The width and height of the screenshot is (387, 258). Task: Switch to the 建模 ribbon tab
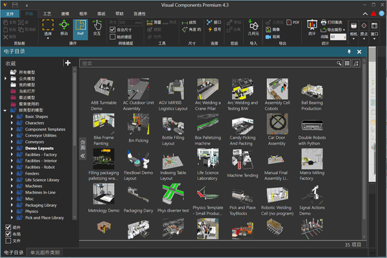pos(65,14)
